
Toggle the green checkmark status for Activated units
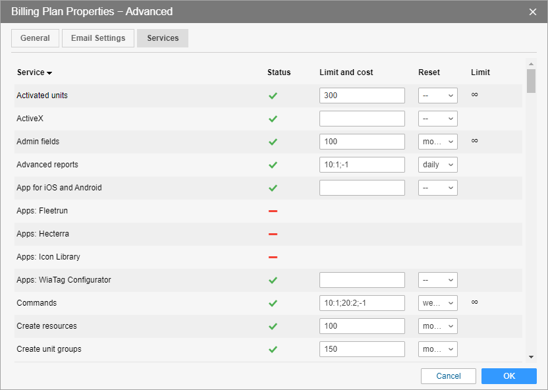click(273, 96)
